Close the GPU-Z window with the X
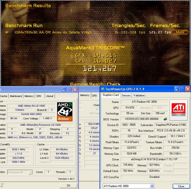191x189 pixels. pyautogui.click(x=188, y=89)
